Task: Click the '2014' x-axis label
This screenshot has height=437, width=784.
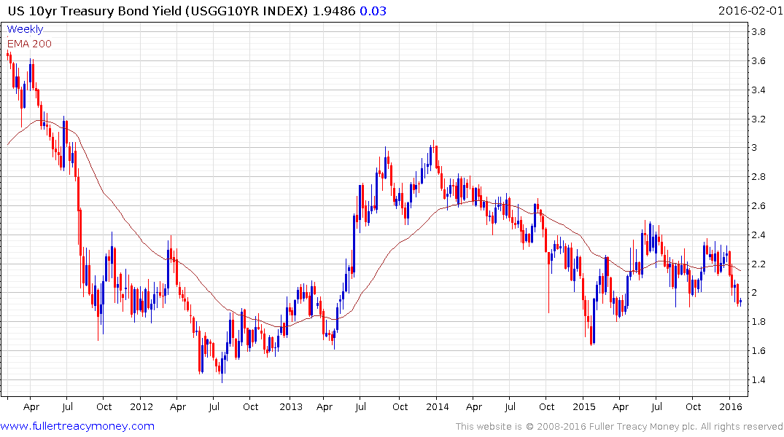Action: pos(438,406)
